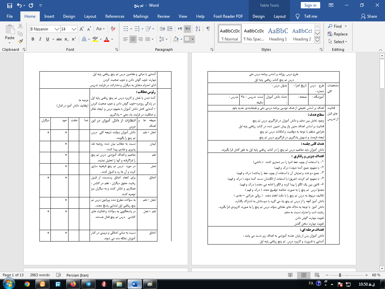Click the Format Painter brush icon
385x289 pixels.
[x=21, y=41]
